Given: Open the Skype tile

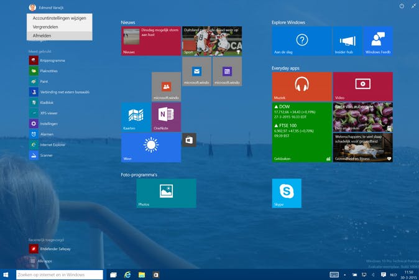Looking at the screenshot, I should [x=287, y=193].
